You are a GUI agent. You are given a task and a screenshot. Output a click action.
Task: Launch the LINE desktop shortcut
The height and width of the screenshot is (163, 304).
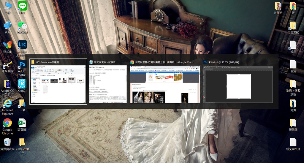click(x=22, y=8)
